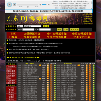The image size is (101, 101).
Task: Open song title of track B4641
Action: coord(27,67)
